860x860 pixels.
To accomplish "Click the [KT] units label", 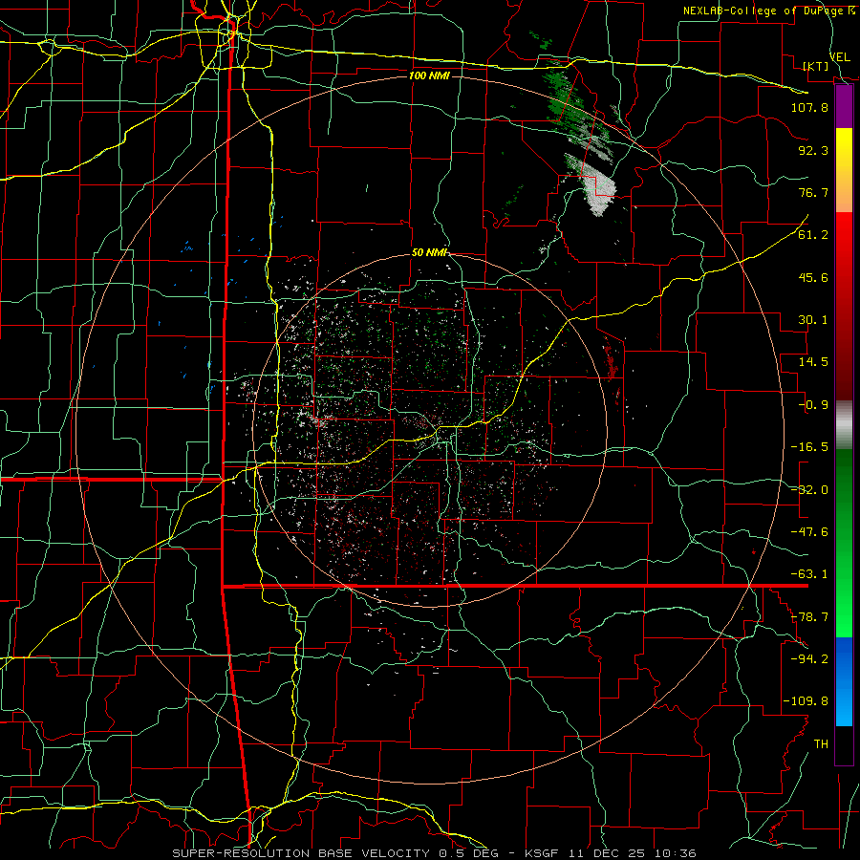I will click(x=815, y=66).
